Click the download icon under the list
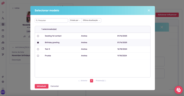The image size is (184, 96). pos(29,36)
